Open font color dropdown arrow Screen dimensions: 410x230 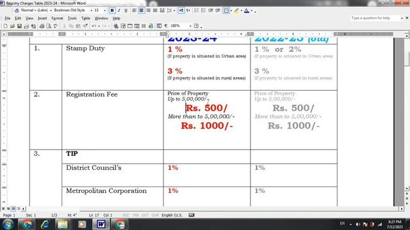click(x=252, y=11)
